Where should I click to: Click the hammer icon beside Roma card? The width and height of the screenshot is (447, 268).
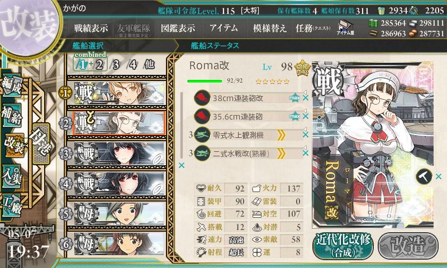coord(424,177)
